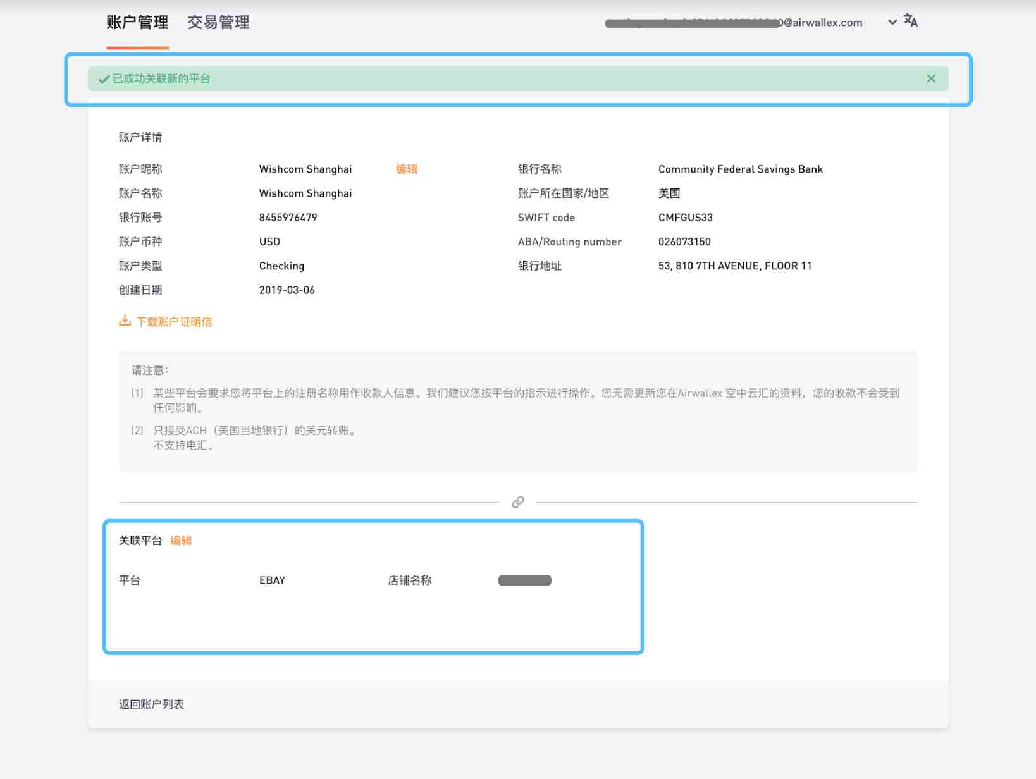1036x779 pixels.
Task: Click 已成功关联新的平台 success message
Action: (x=161, y=79)
